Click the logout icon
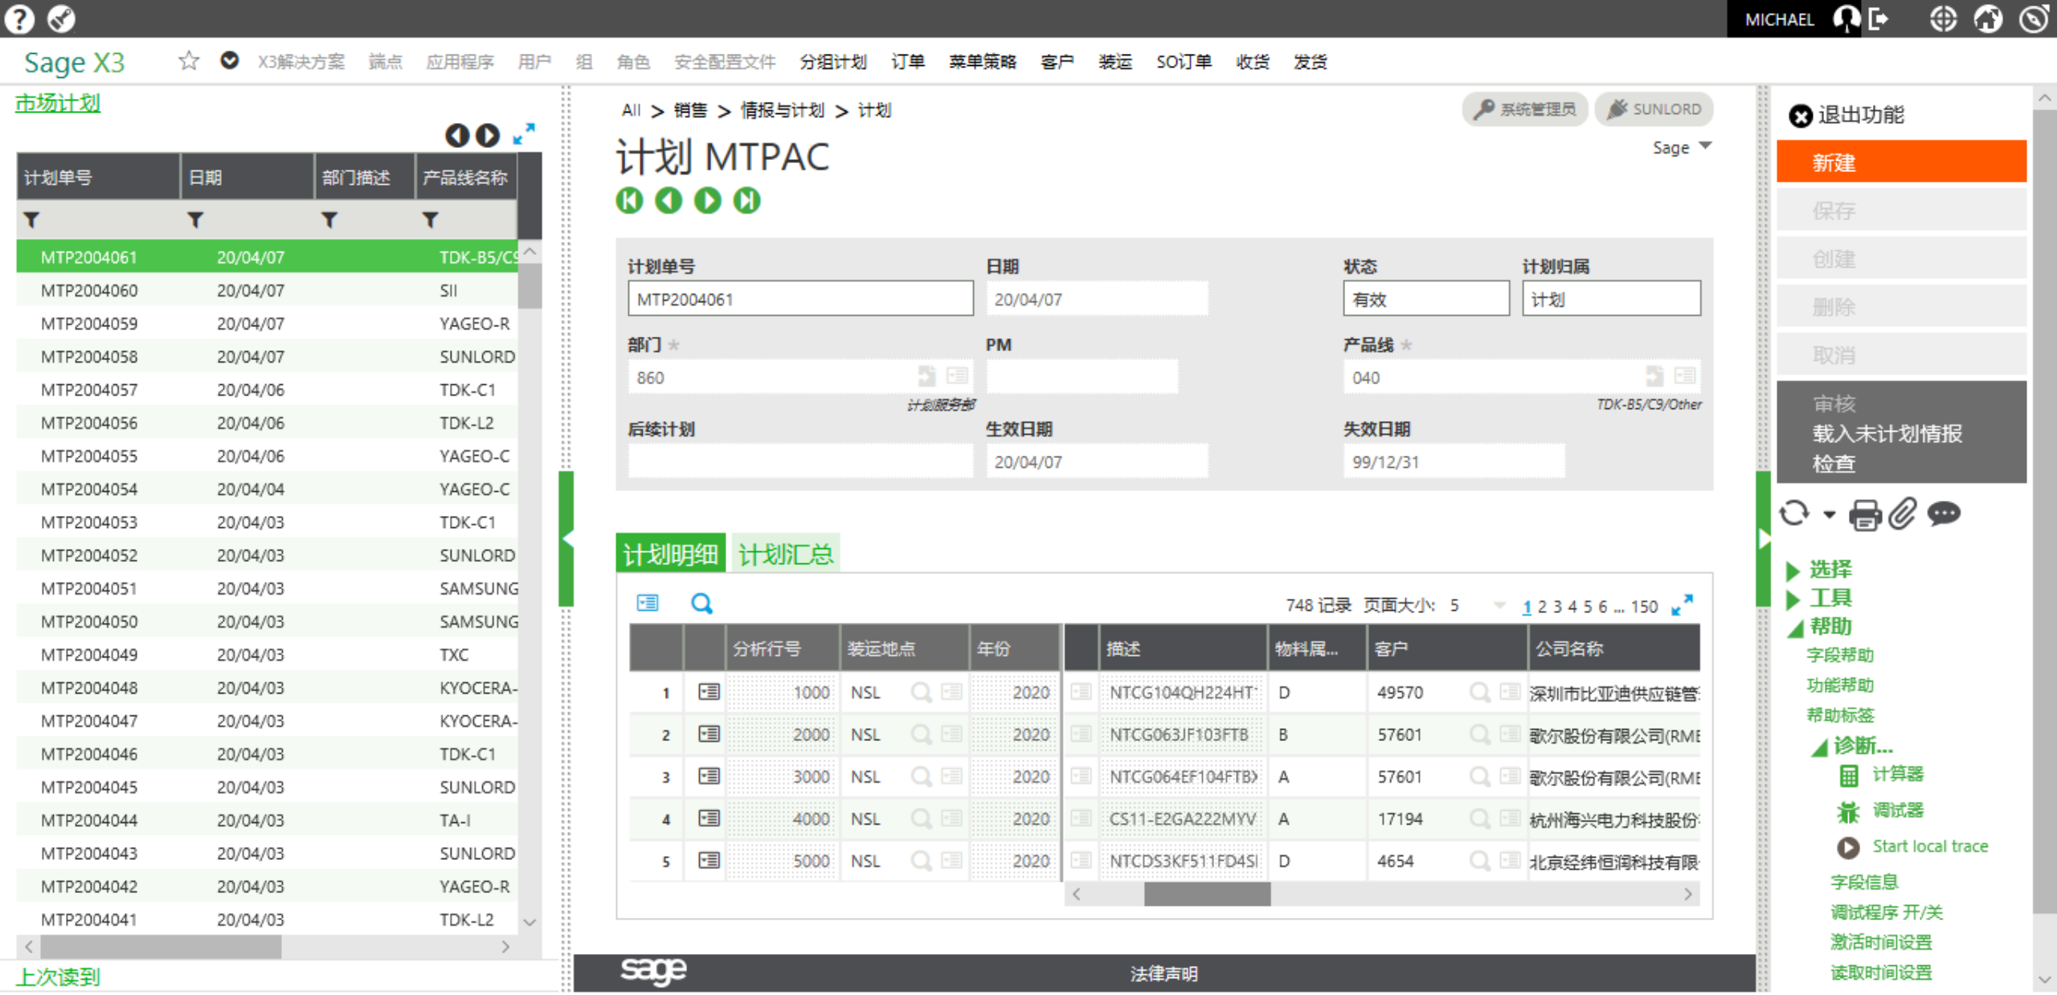2057x995 pixels. tap(1879, 18)
